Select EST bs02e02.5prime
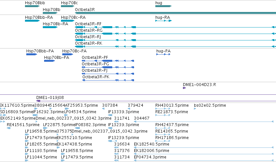The image size is (276, 162). tap(210, 105)
